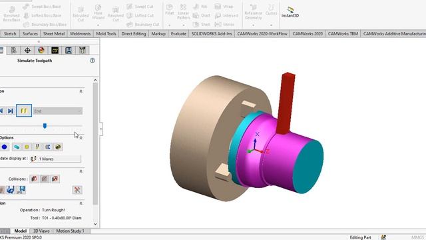Open Simulate Toolpath help

tap(93, 61)
